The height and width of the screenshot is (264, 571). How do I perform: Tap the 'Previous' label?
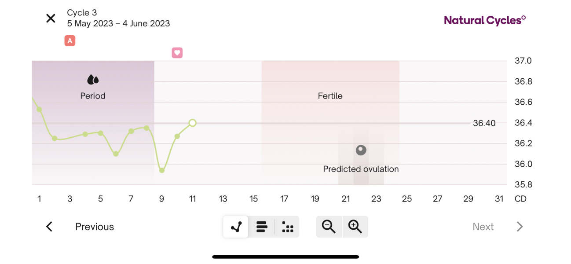[95, 227]
